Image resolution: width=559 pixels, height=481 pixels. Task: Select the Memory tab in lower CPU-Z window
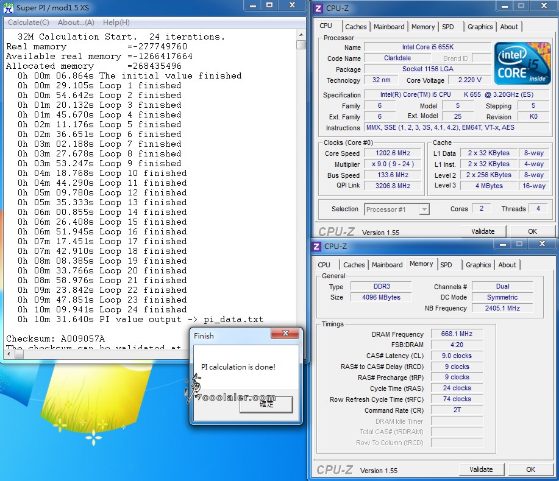click(421, 264)
